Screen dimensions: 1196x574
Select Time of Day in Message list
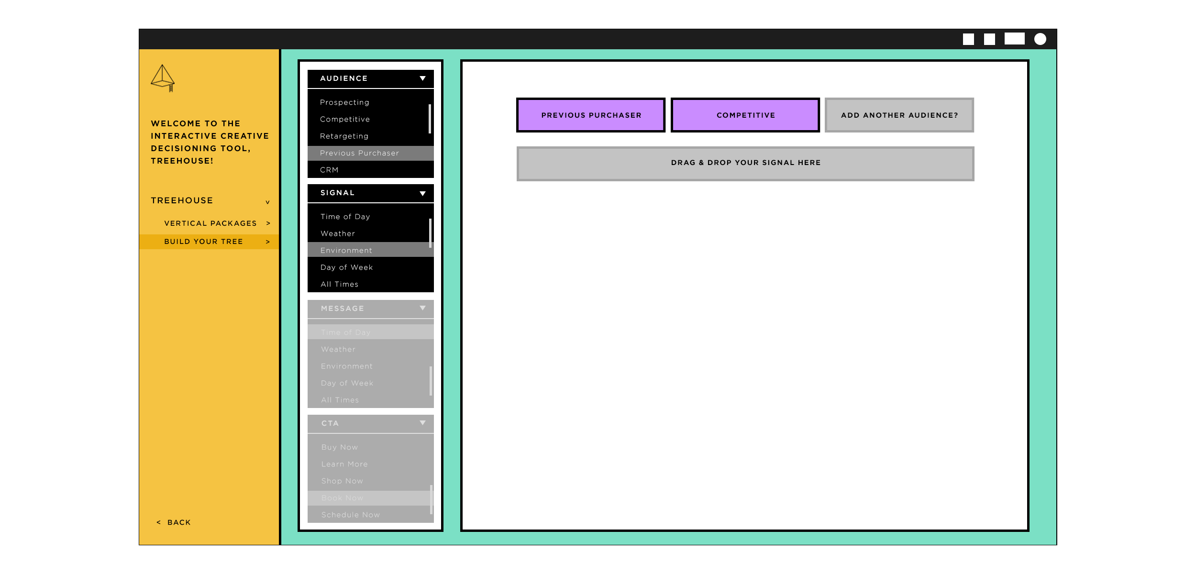point(371,332)
